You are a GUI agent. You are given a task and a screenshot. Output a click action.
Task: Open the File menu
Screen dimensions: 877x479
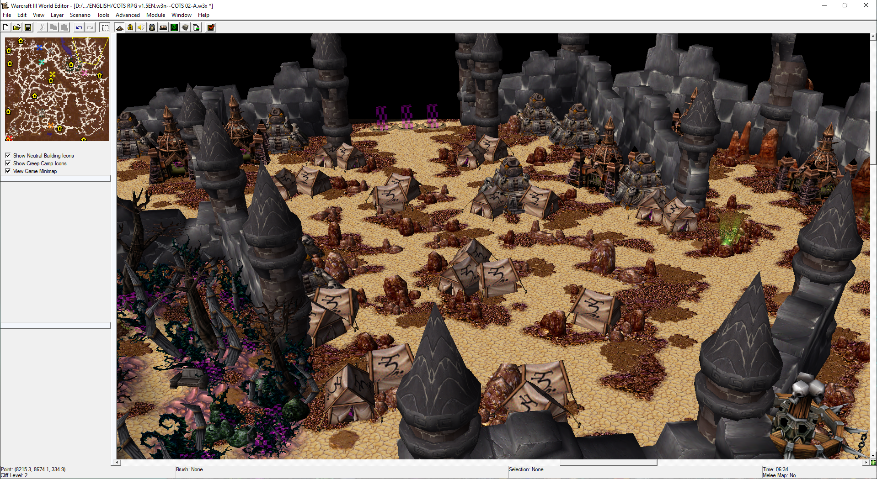click(7, 15)
